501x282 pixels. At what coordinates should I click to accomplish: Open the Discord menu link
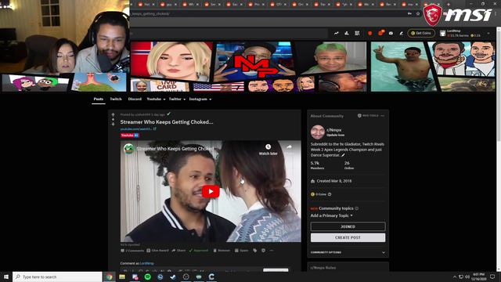click(135, 99)
